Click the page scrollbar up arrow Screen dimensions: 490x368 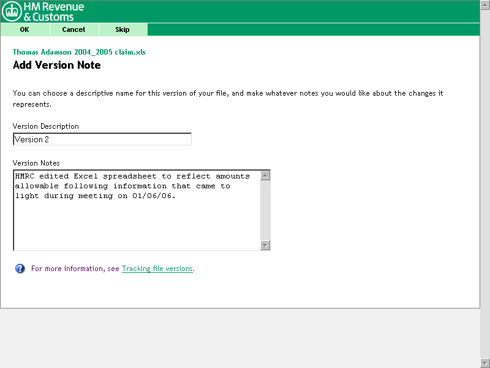coord(484,5)
